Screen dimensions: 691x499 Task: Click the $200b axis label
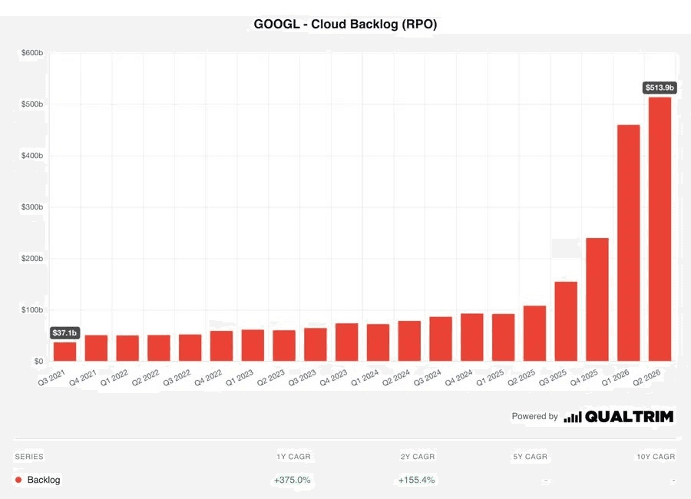32,258
